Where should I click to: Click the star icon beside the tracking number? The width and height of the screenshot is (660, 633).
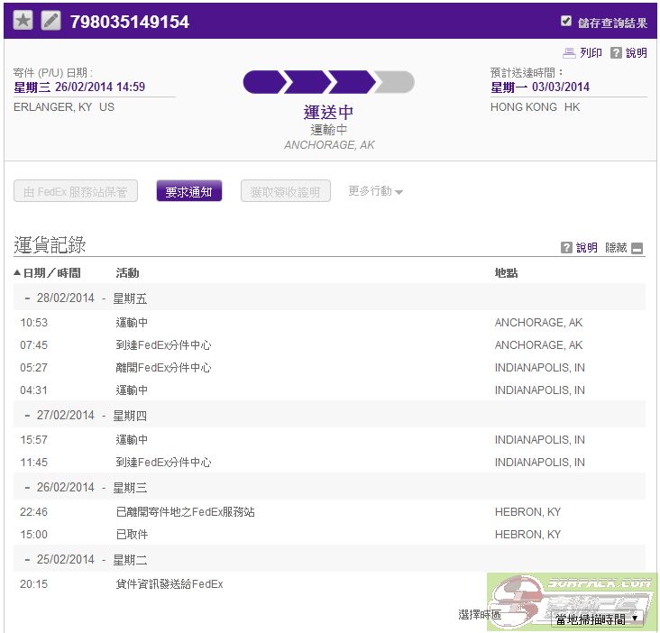(23, 21)
